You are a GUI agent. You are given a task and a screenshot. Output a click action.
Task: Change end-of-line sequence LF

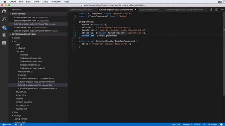[204, 125]
